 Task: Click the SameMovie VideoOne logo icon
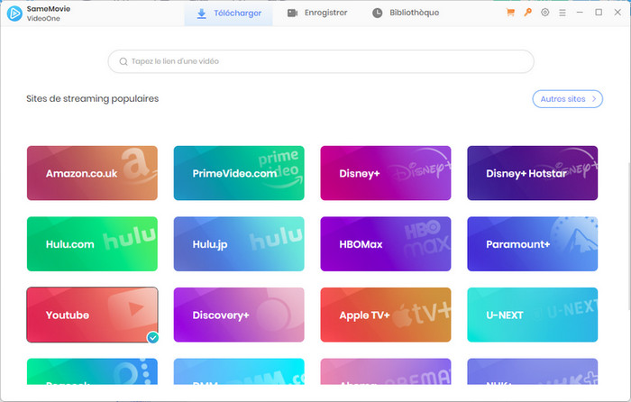pyautogui.click(x=14, y=14)
